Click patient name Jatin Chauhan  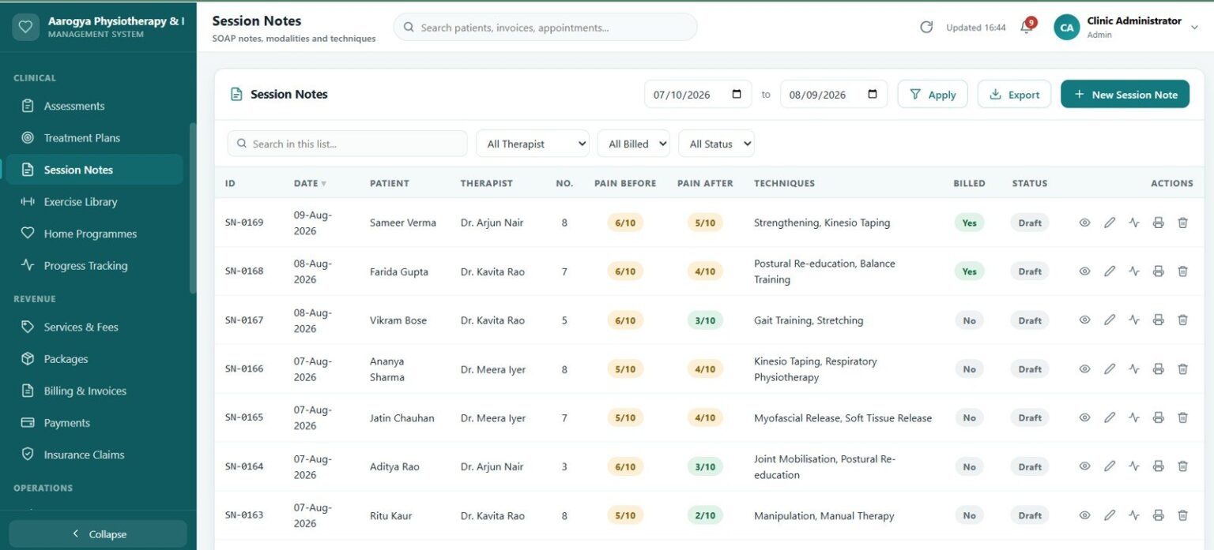402,418
